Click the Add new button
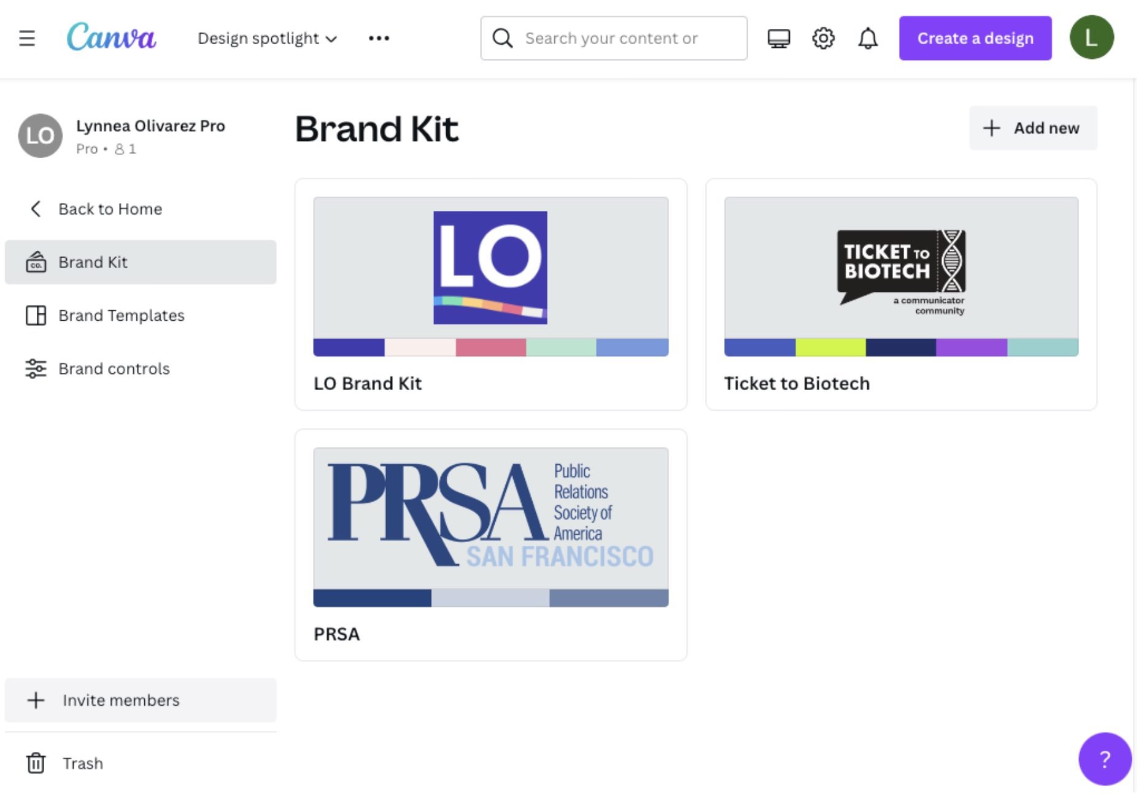 point(1033,128)
